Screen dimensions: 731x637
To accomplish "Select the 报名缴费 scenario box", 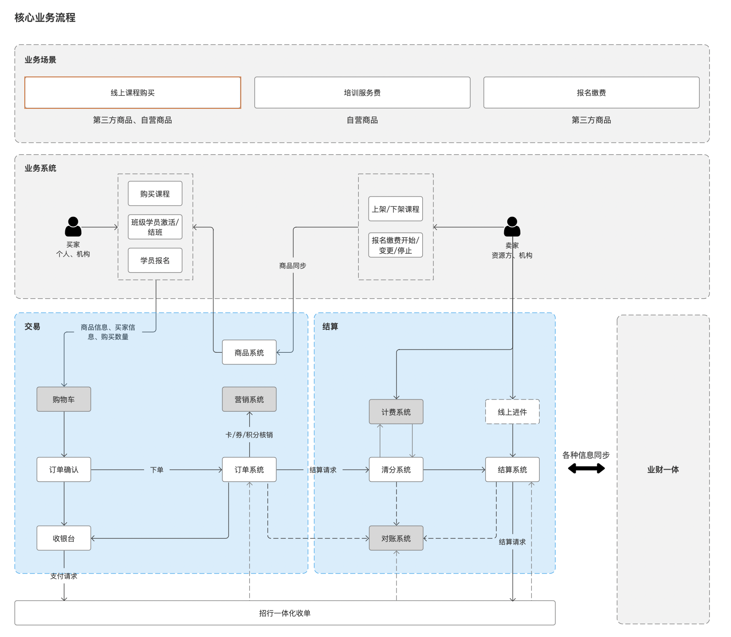I will (591, 93).
